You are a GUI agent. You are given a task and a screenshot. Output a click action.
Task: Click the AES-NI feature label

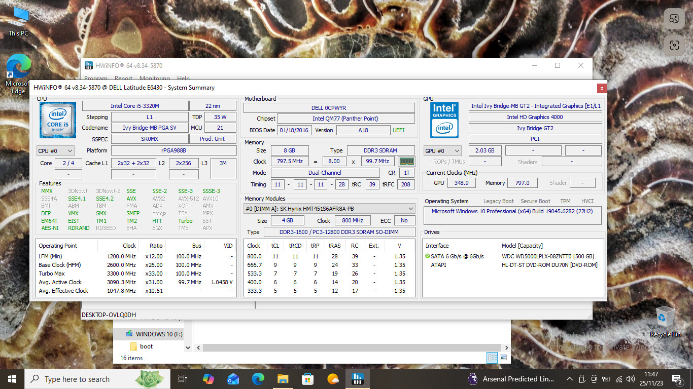point(50,228)
